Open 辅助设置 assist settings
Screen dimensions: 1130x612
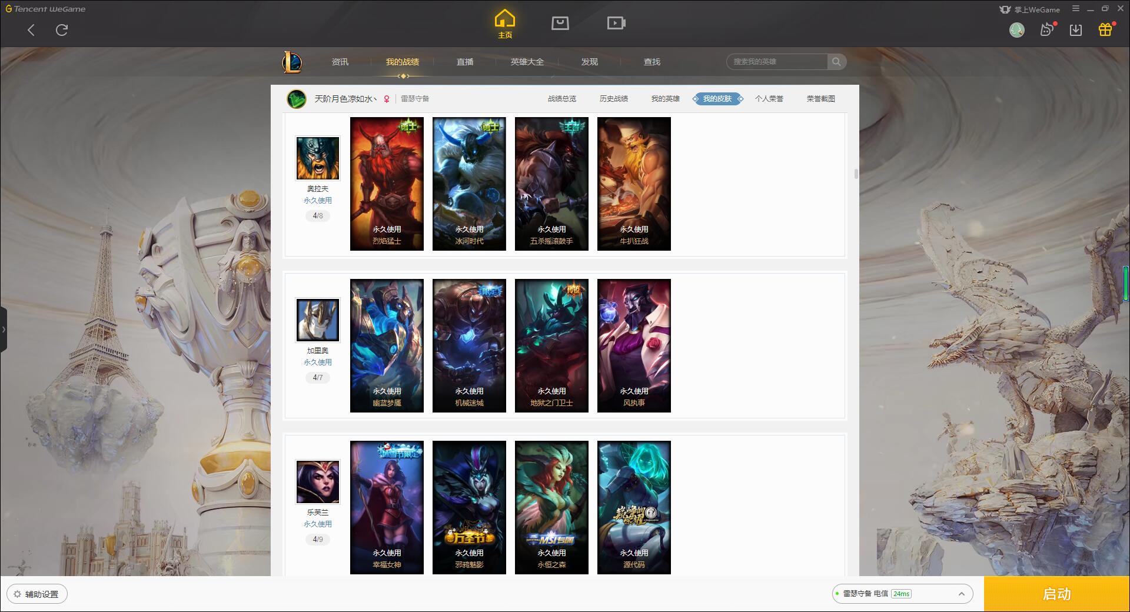[x=37, y=594]
